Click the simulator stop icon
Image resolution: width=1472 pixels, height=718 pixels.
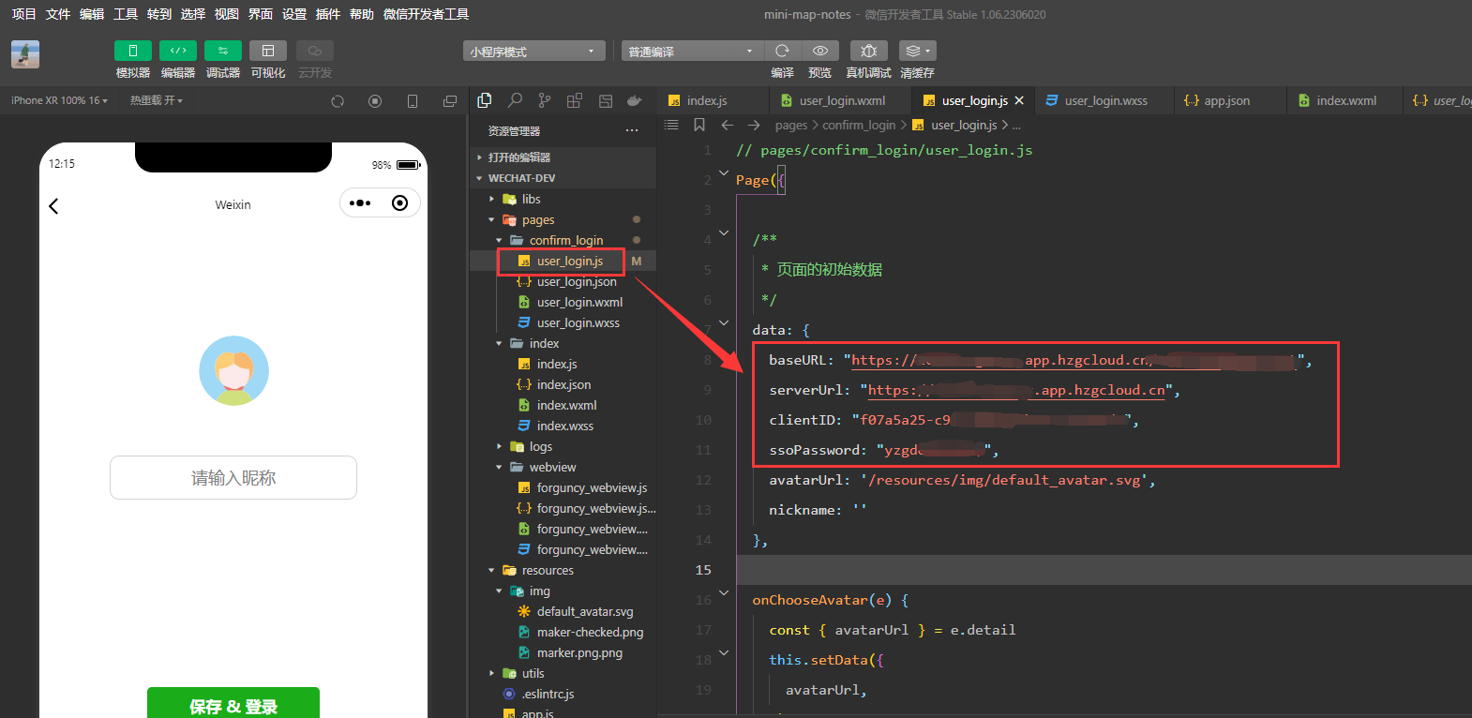click(x=375, y=101)
